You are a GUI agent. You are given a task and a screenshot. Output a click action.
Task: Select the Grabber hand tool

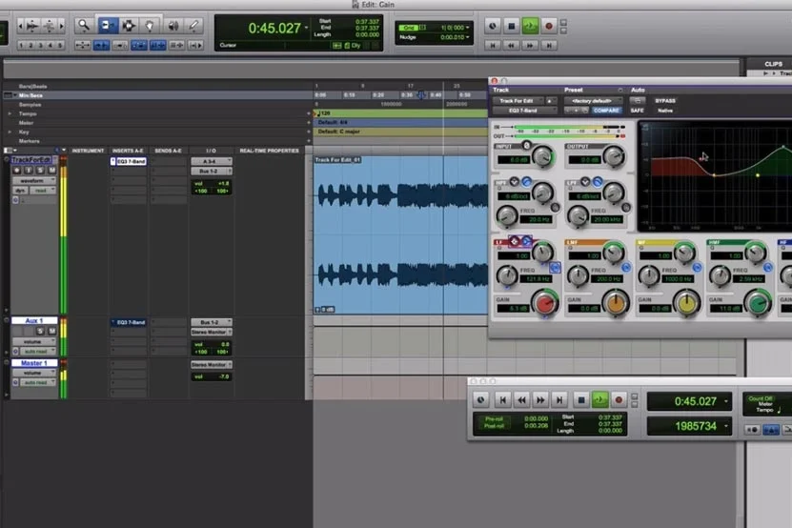(x=150, y=26)
